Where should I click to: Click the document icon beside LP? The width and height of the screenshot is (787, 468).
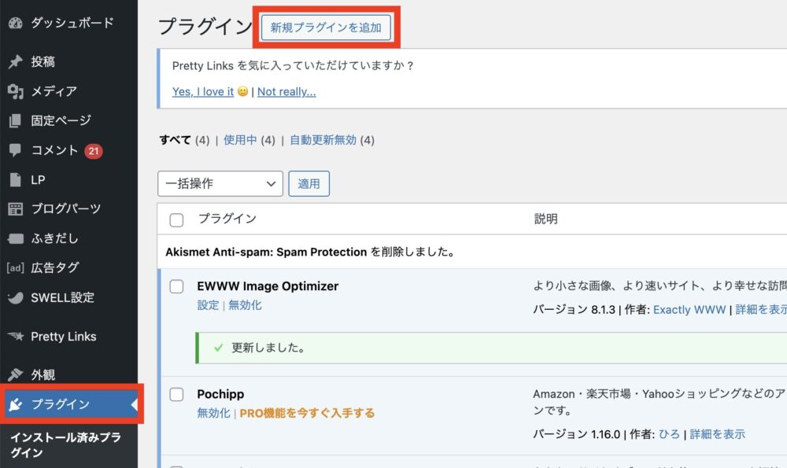pyautogui.click(x=16, y=179)
